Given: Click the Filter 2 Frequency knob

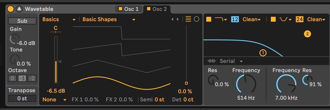Looking at the screenshot, I should pyautogui.click(x=286, y=84).
